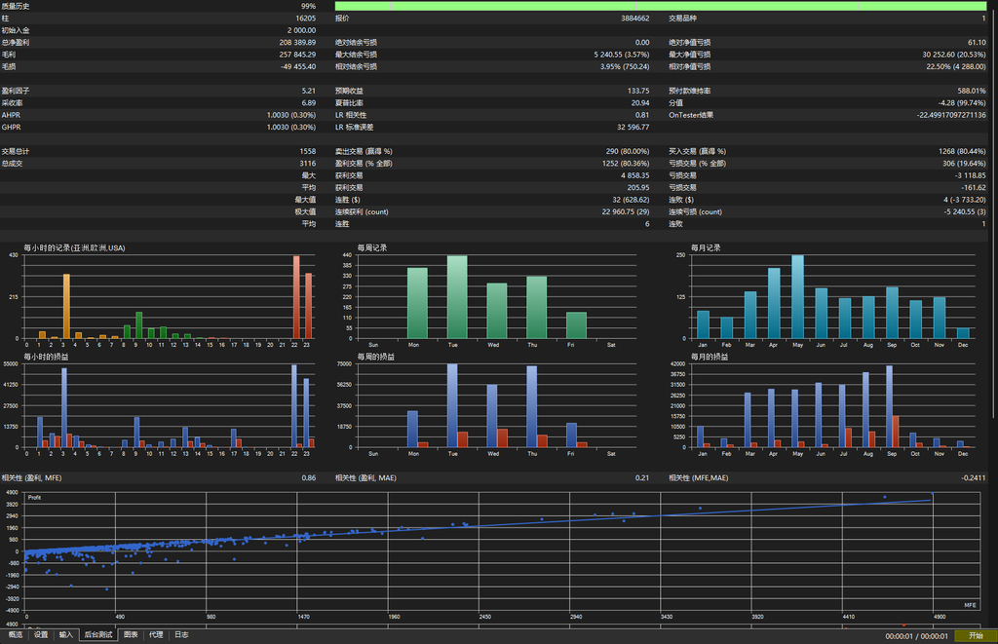The height and width of the screenshot is (644, 998).
Task: Click the 质量历史 value 99%
Action: tap(309, 7)
